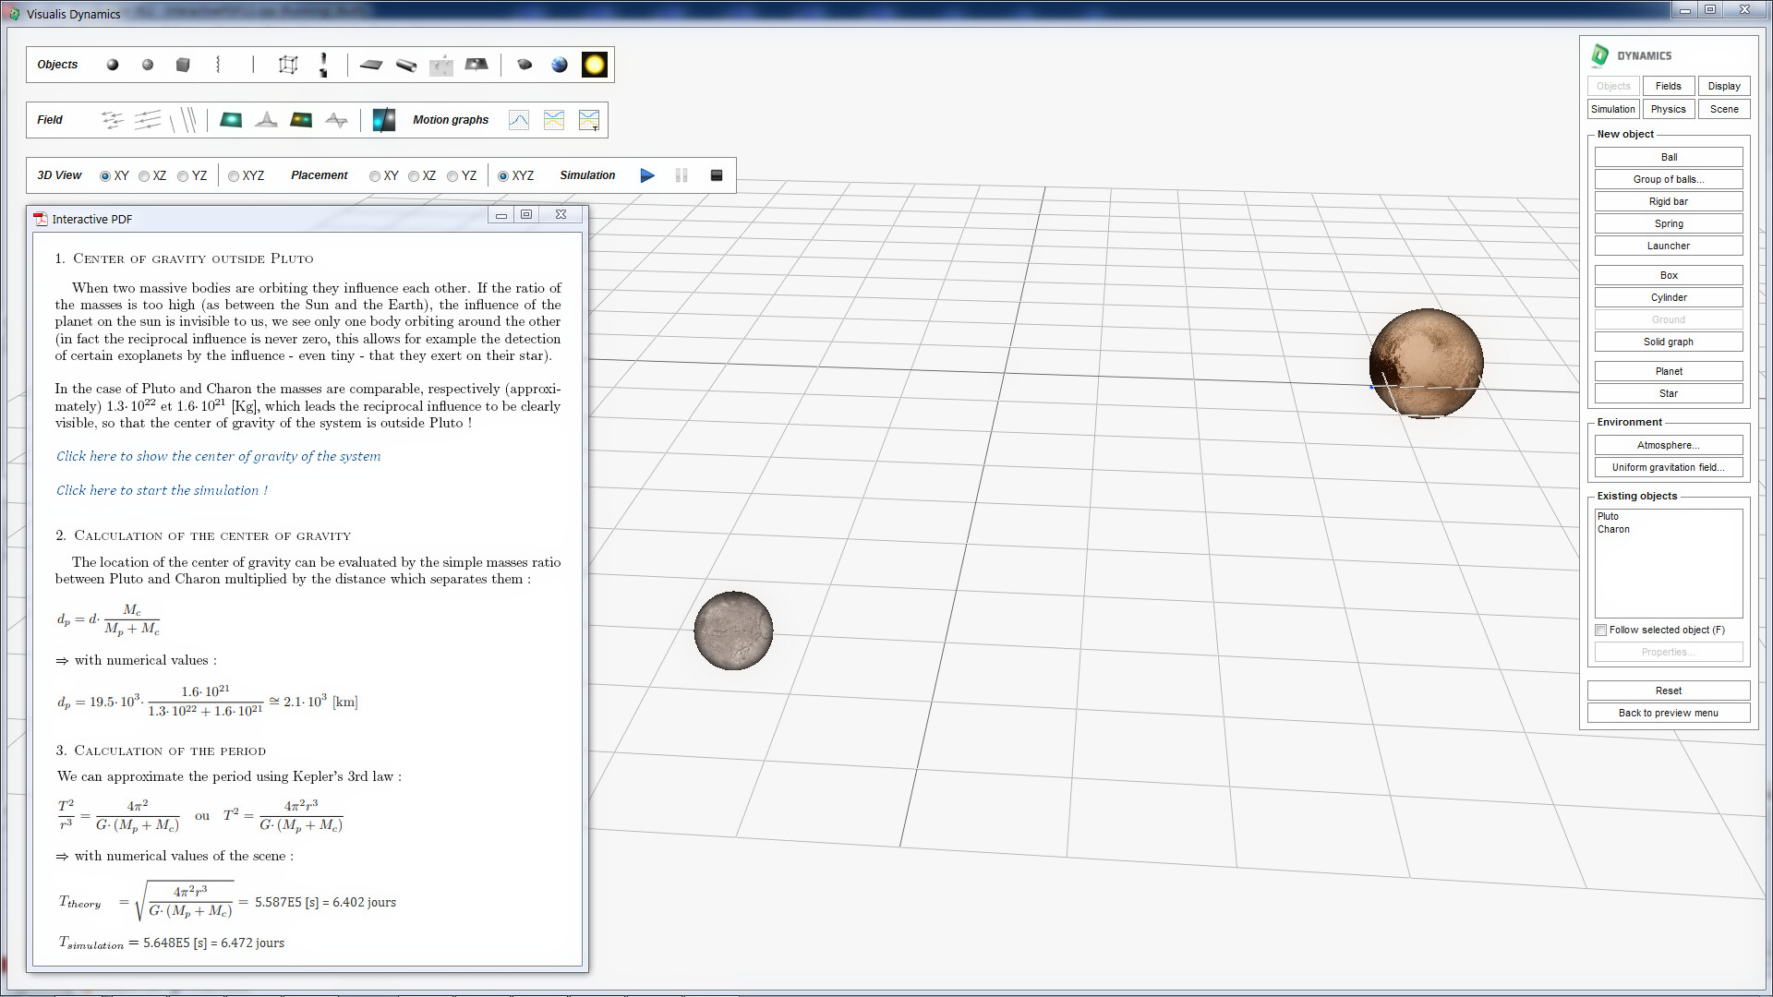
Task: Open the Fields tab in Dynamics panel
Action: click(x=1668, y=86)
